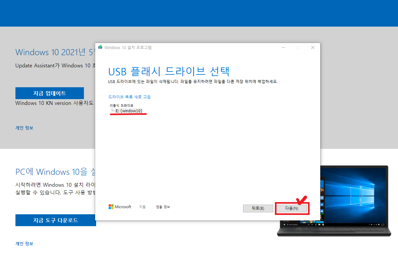This screenshot has height=264, width=398.
Task: Open the 법률 정보 legal link
Action: (163, 207)
